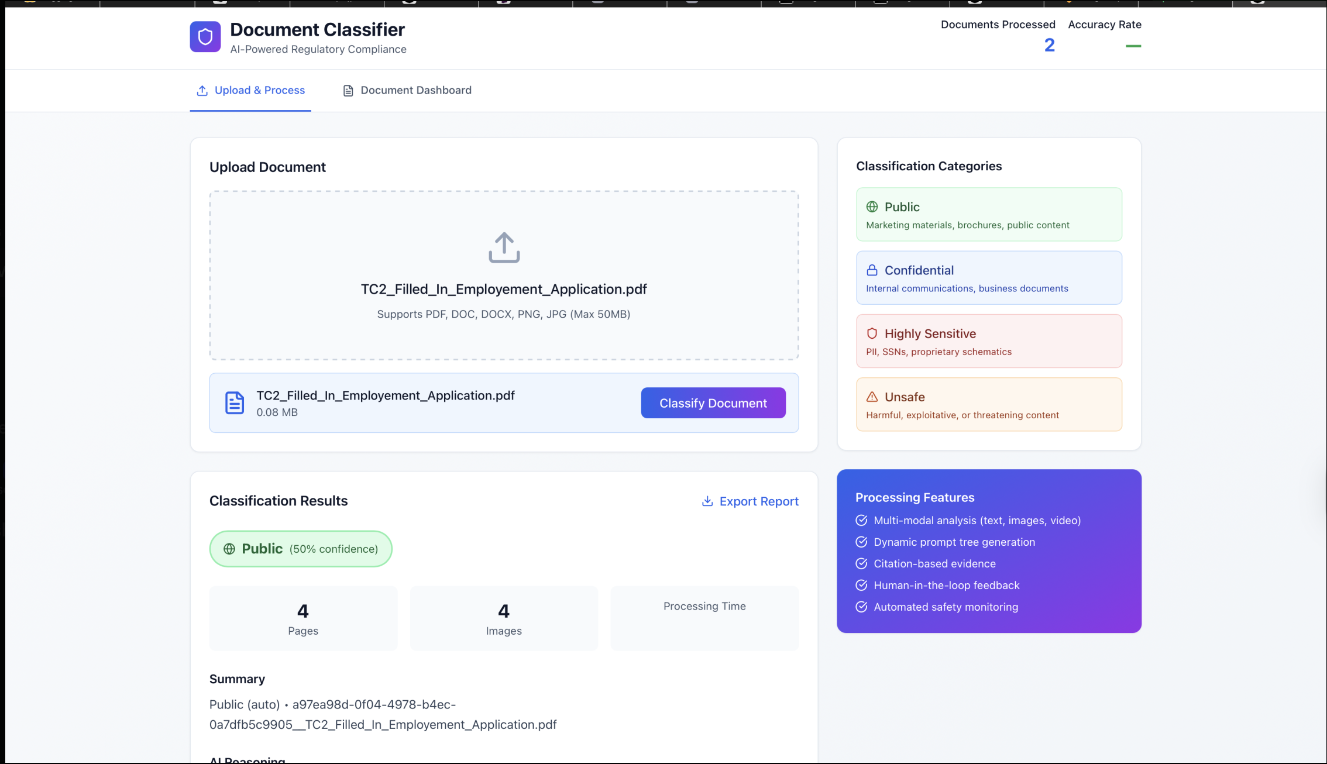Viewport: 1327px width, 764px height.
Task: Click checkmark beside Automated safety monitoring
Action: coord(861,607)
